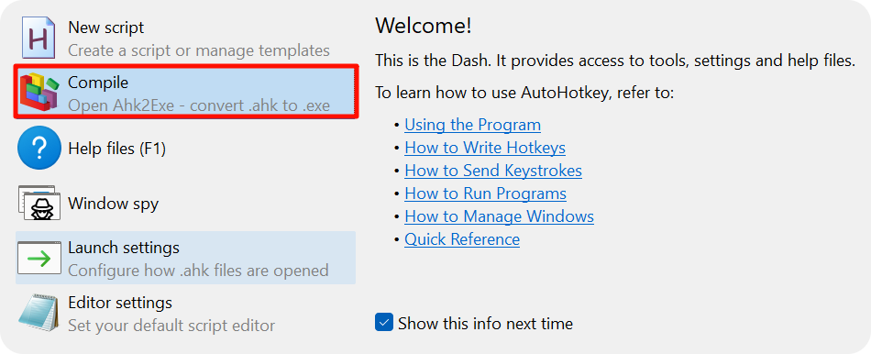Visit the How to Run Programs link
Viewport: 871px width, 354px height.
click(x=486, y=194)
